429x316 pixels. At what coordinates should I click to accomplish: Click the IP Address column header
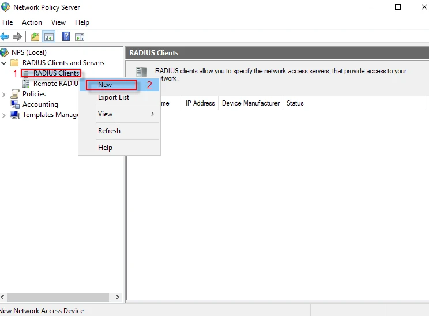pyautogui.click(x=200, y=103)
